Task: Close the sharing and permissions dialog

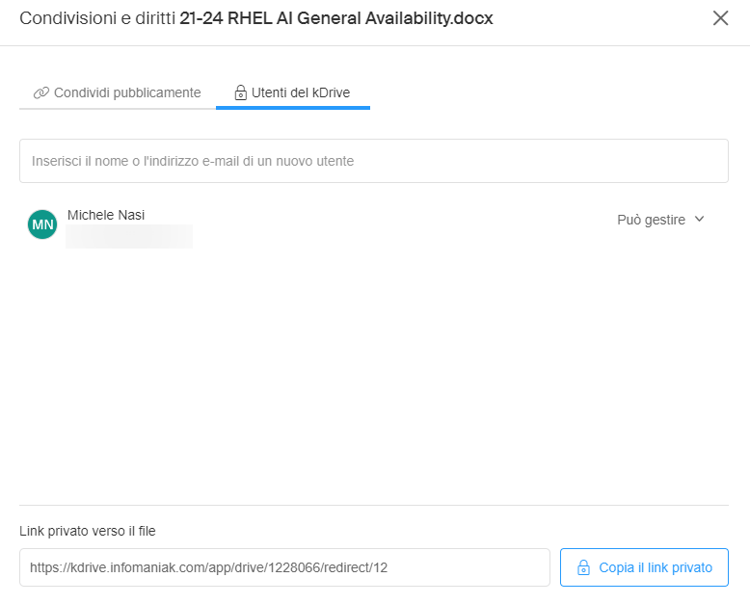Action: (x=720, y=18)
